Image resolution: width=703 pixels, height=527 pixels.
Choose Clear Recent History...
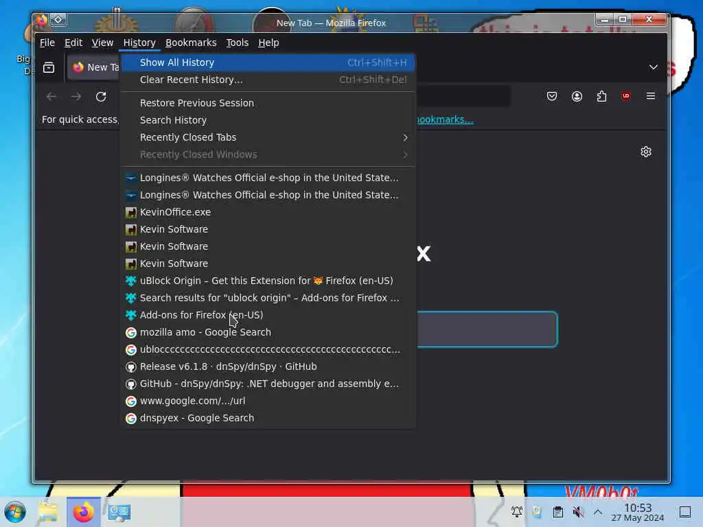coord(268,80)
